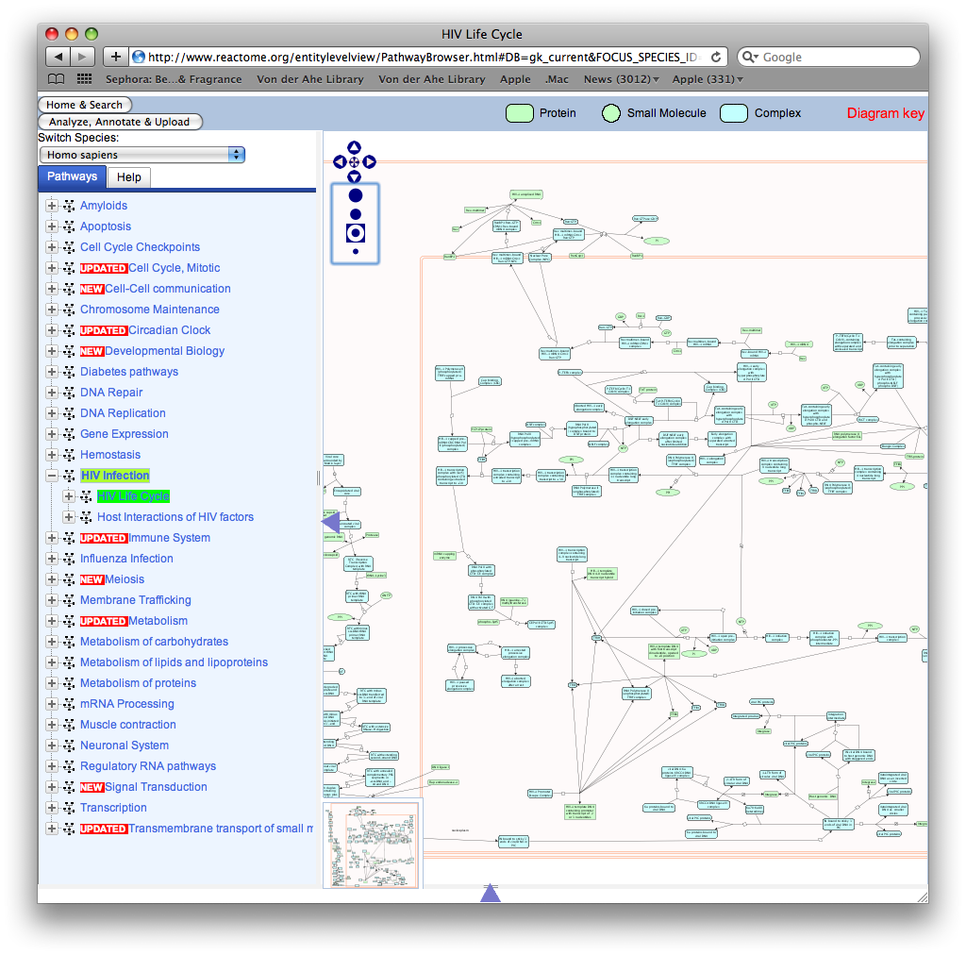This screenshot has height=955, width=966.
Task: Select the largest zoom level dot
Action: pos(355,195)
